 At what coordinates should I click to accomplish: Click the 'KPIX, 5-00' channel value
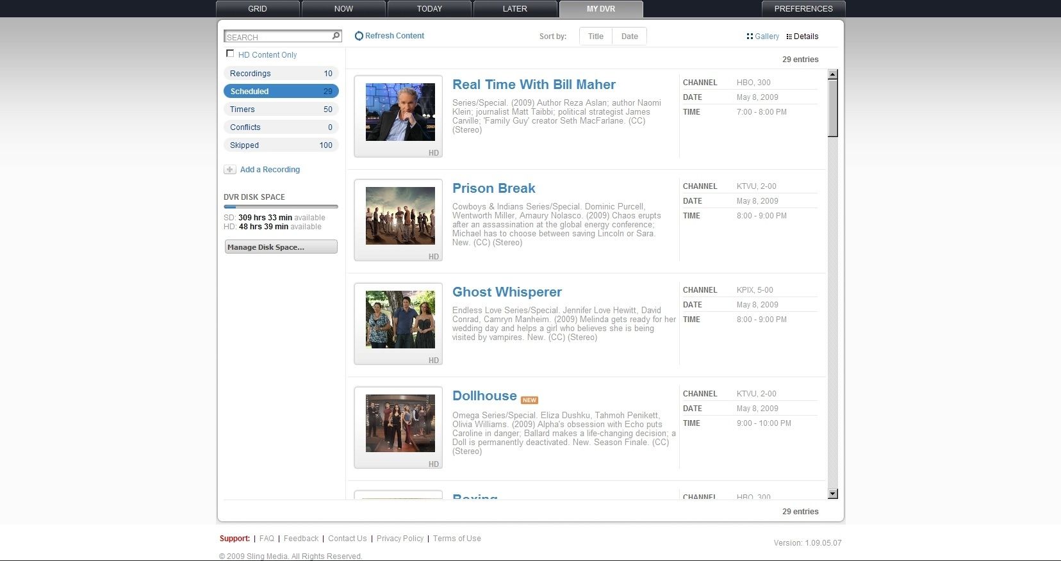[755, 290]
